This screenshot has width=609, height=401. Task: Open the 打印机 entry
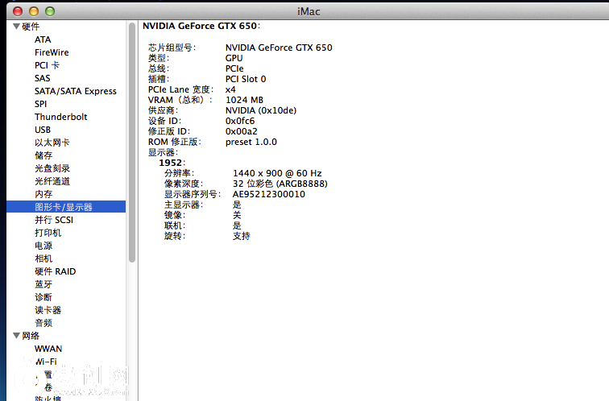[48, 233]
